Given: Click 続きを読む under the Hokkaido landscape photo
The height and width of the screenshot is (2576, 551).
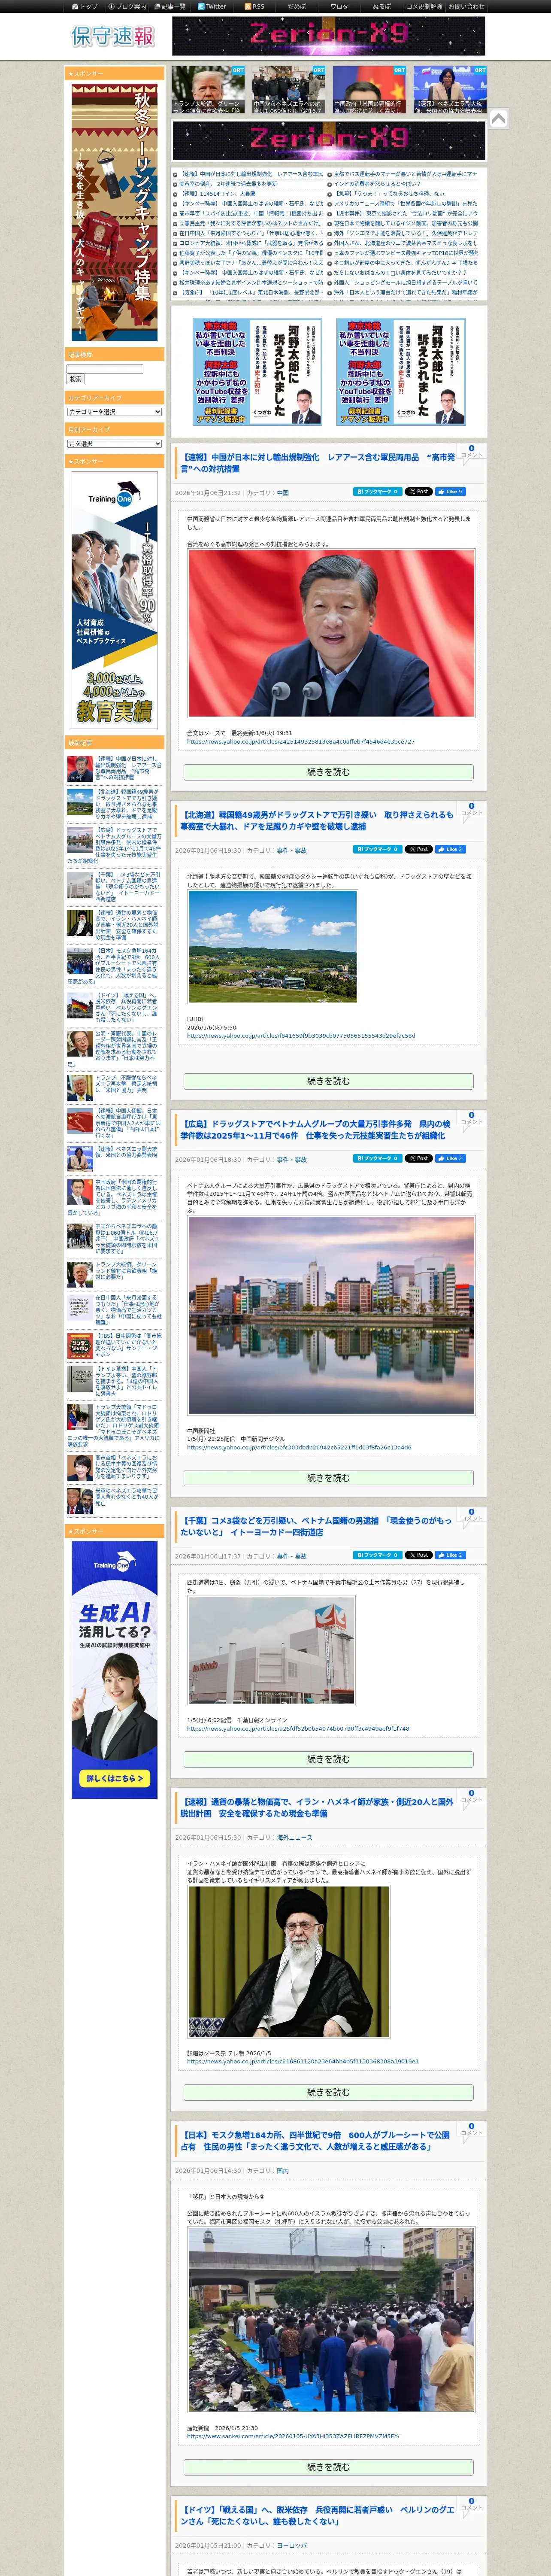Looking at the screenshot, I should point(328,1081).
